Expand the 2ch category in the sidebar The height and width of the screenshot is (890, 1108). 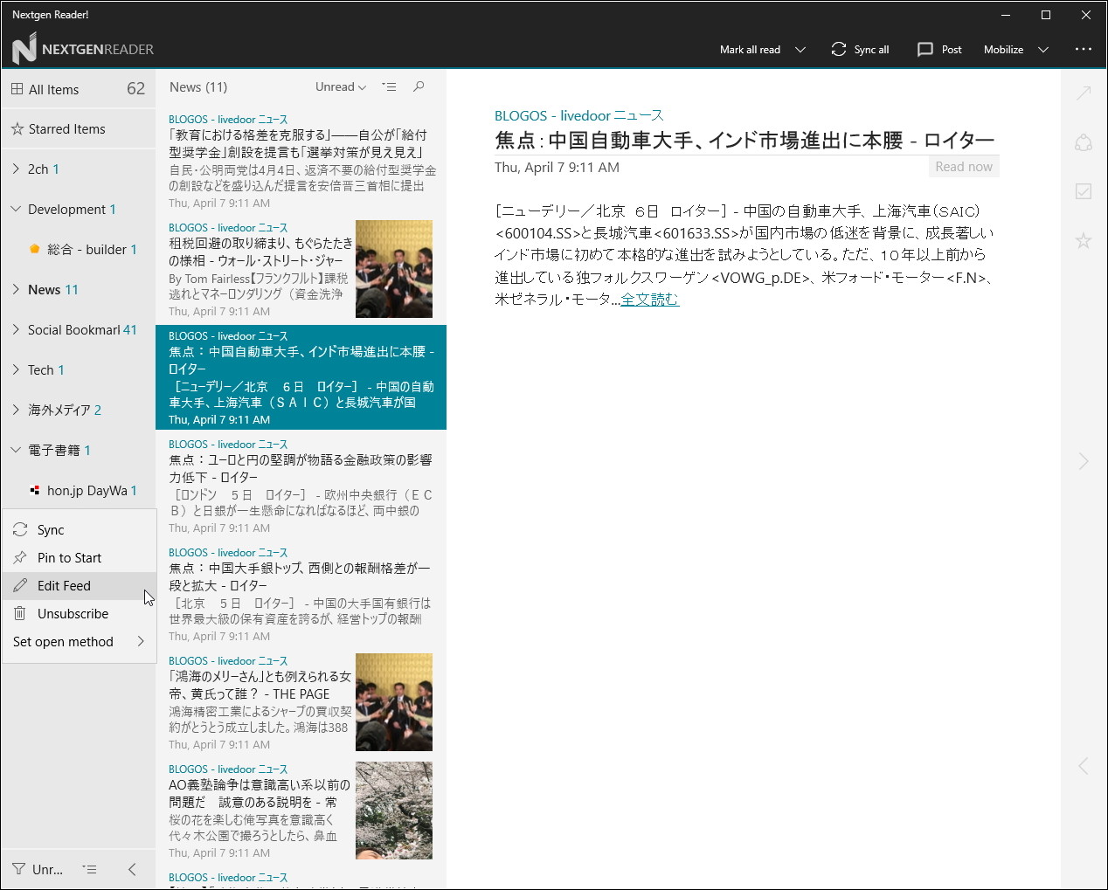point(15,169)
